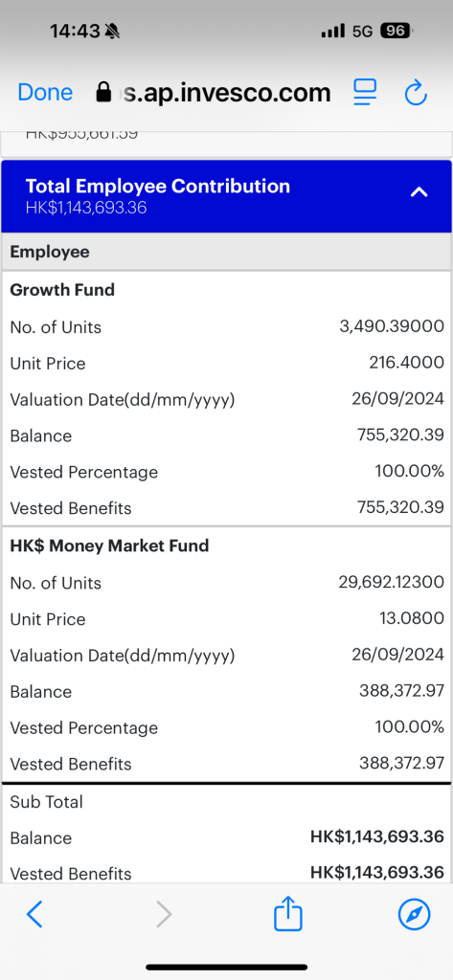The height and width of the screenshot is (980, 453).
Task: Tap the home indicator bar
Action: (x=226, y=967)
